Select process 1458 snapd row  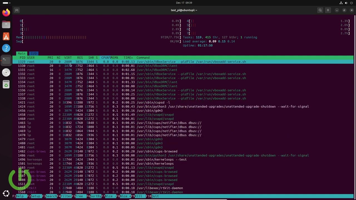point(183,115)
